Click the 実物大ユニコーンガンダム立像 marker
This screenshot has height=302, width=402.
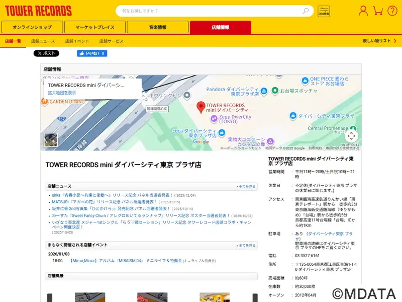coord(270,141)
